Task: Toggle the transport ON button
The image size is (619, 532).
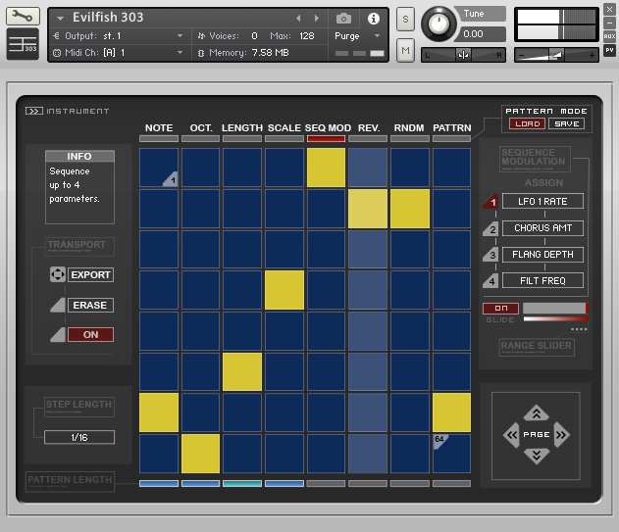Action: (x=90, y=335)
